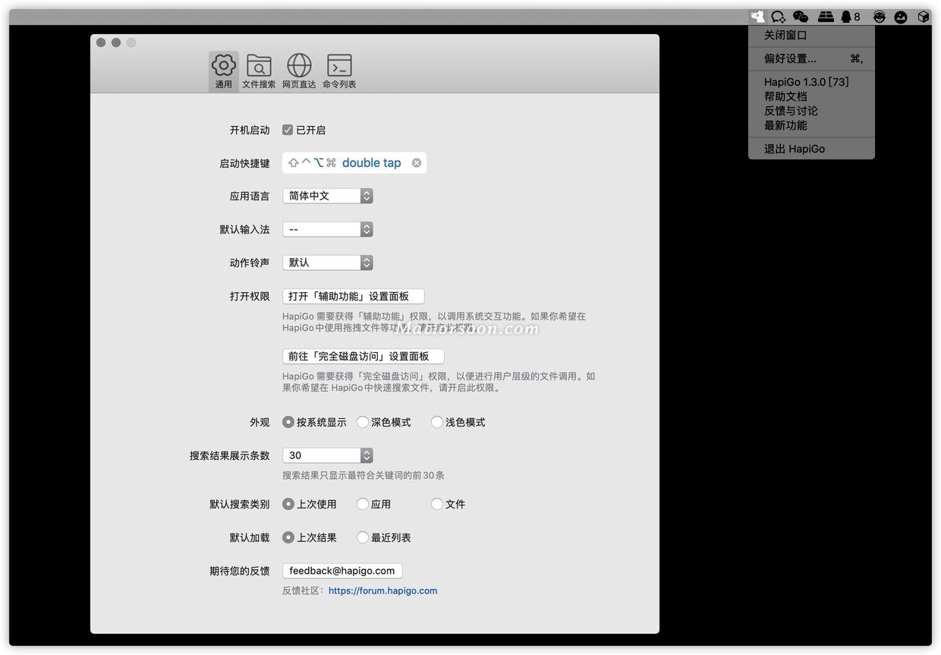Open WeChat from the menu bar
Viewport: 941px width, 655px height.
click(799, 16)
